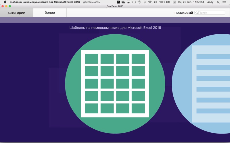Open the Wi-Fi status menu
Viewport: 230px width, 143px height.
pyautogui.click(x=150, y=2)
